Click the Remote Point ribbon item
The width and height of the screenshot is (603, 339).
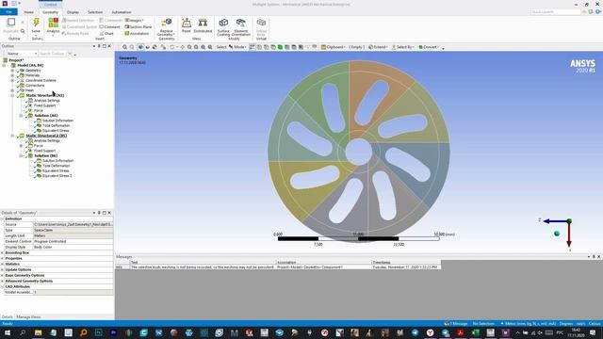click(75, 34)
